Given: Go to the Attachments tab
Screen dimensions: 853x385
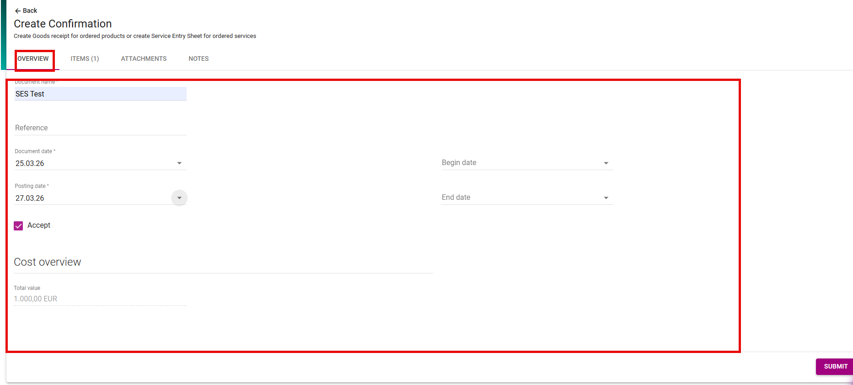Looking at the screenshot, I should 144,59.
